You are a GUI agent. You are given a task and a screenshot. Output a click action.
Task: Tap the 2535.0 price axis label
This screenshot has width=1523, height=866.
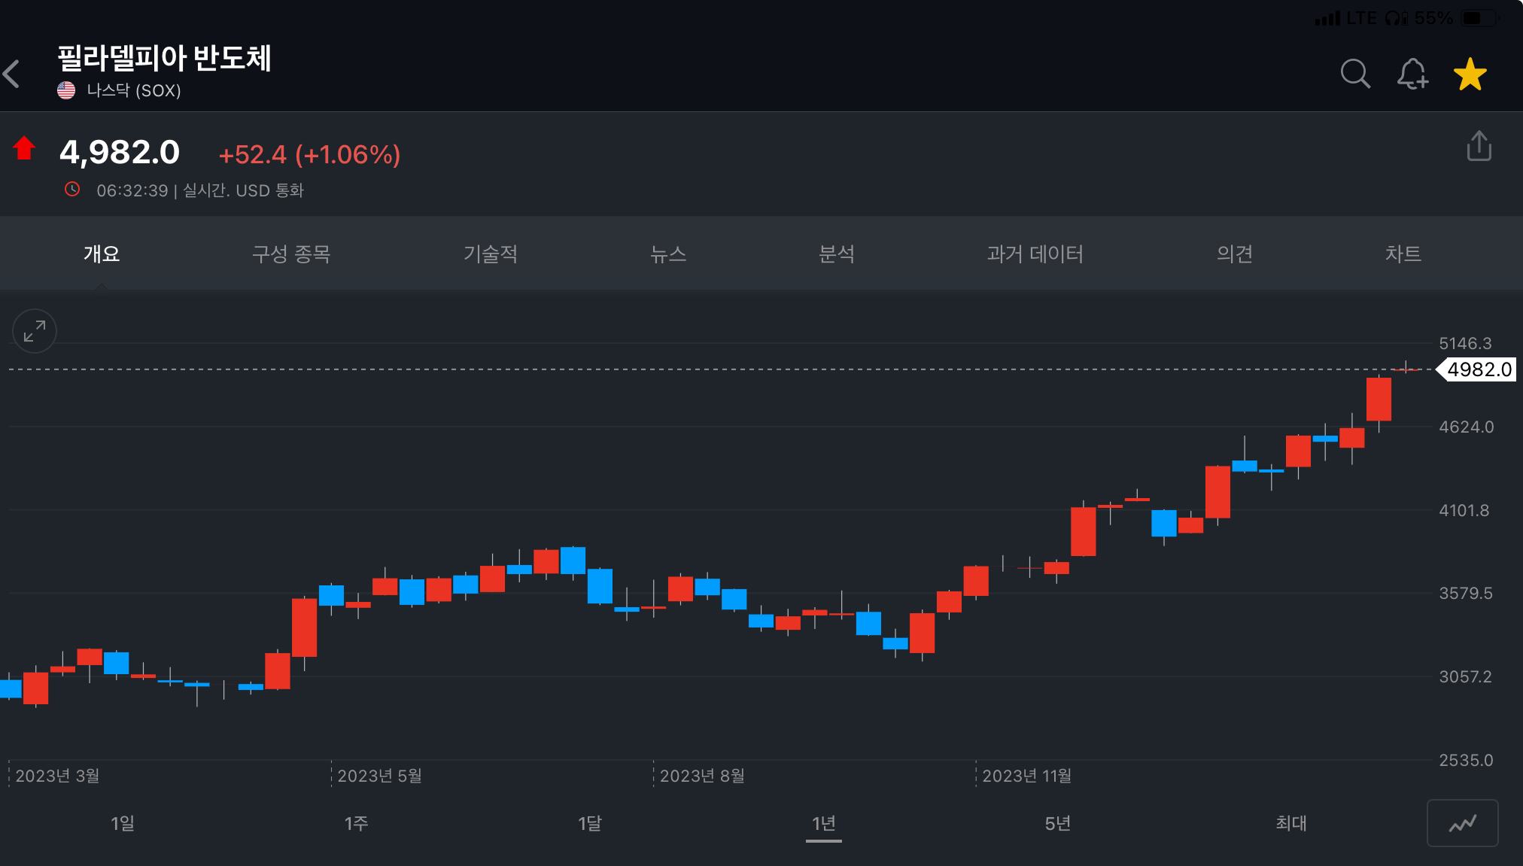tap(1466, 761)
